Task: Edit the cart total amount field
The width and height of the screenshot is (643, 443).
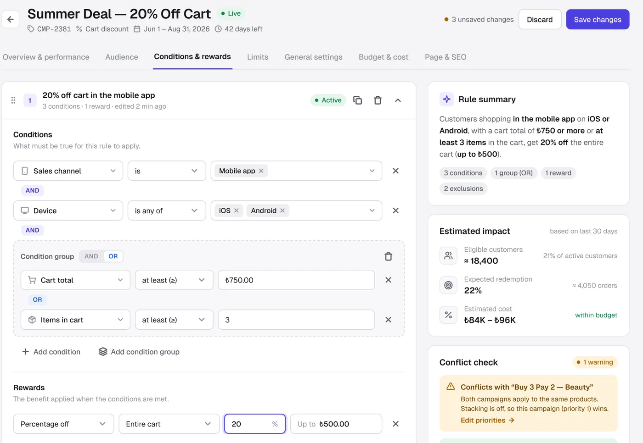Action: point(296,280)
